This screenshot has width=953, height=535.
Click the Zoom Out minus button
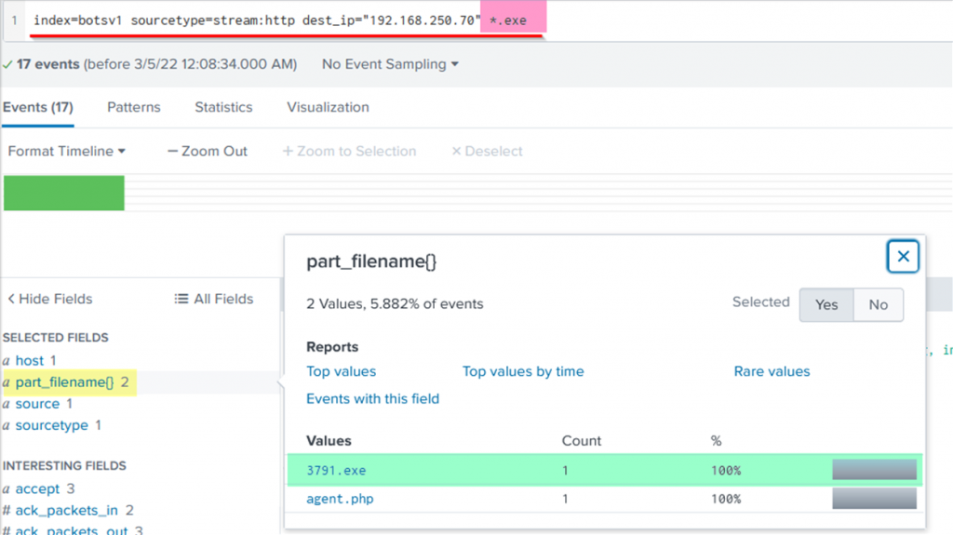click(x=172, y=151)
